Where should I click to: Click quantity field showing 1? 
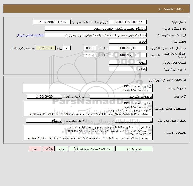coord(134,121)
